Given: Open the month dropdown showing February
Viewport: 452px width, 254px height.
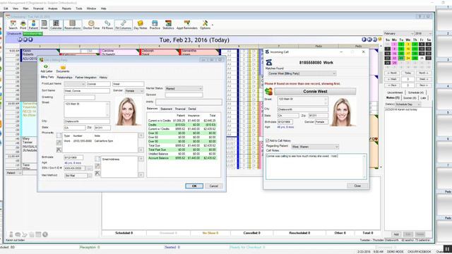Looking at the screenshot, I should pyautogui.click(x=398, y=33).
